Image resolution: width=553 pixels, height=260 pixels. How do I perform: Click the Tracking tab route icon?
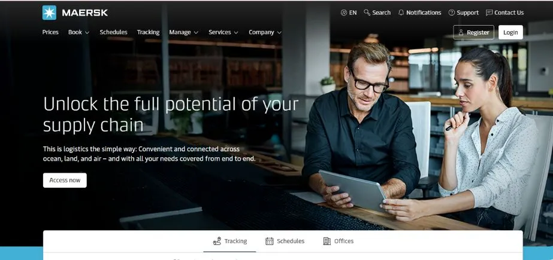pos(217,241)
